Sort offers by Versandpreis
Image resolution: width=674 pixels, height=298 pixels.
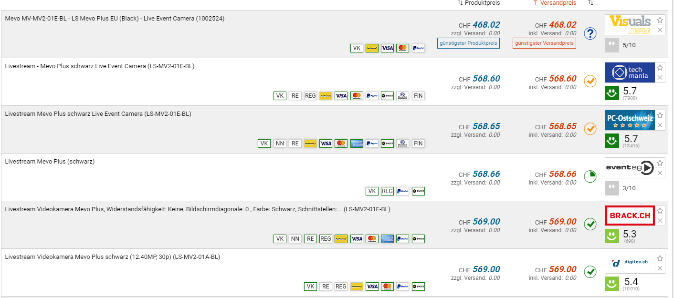pos(554,3)
